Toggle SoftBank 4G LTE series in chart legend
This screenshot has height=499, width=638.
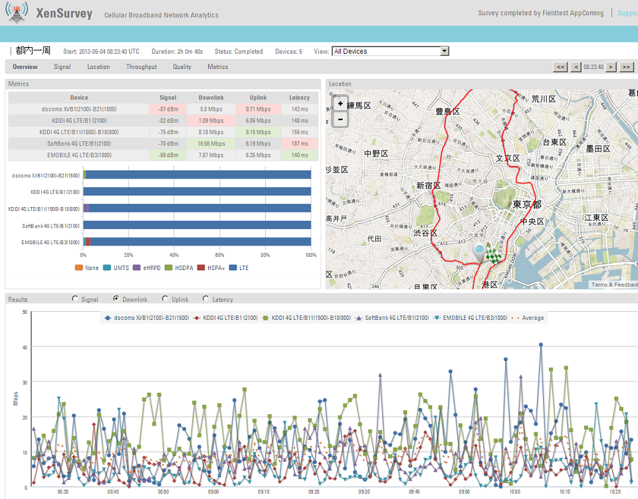[392, 318]
